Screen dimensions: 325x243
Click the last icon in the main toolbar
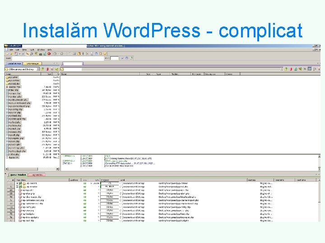click(x=105, y=54)
